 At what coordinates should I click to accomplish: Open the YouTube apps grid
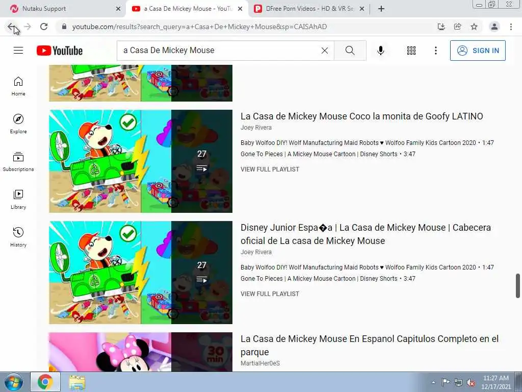(411, 51)
